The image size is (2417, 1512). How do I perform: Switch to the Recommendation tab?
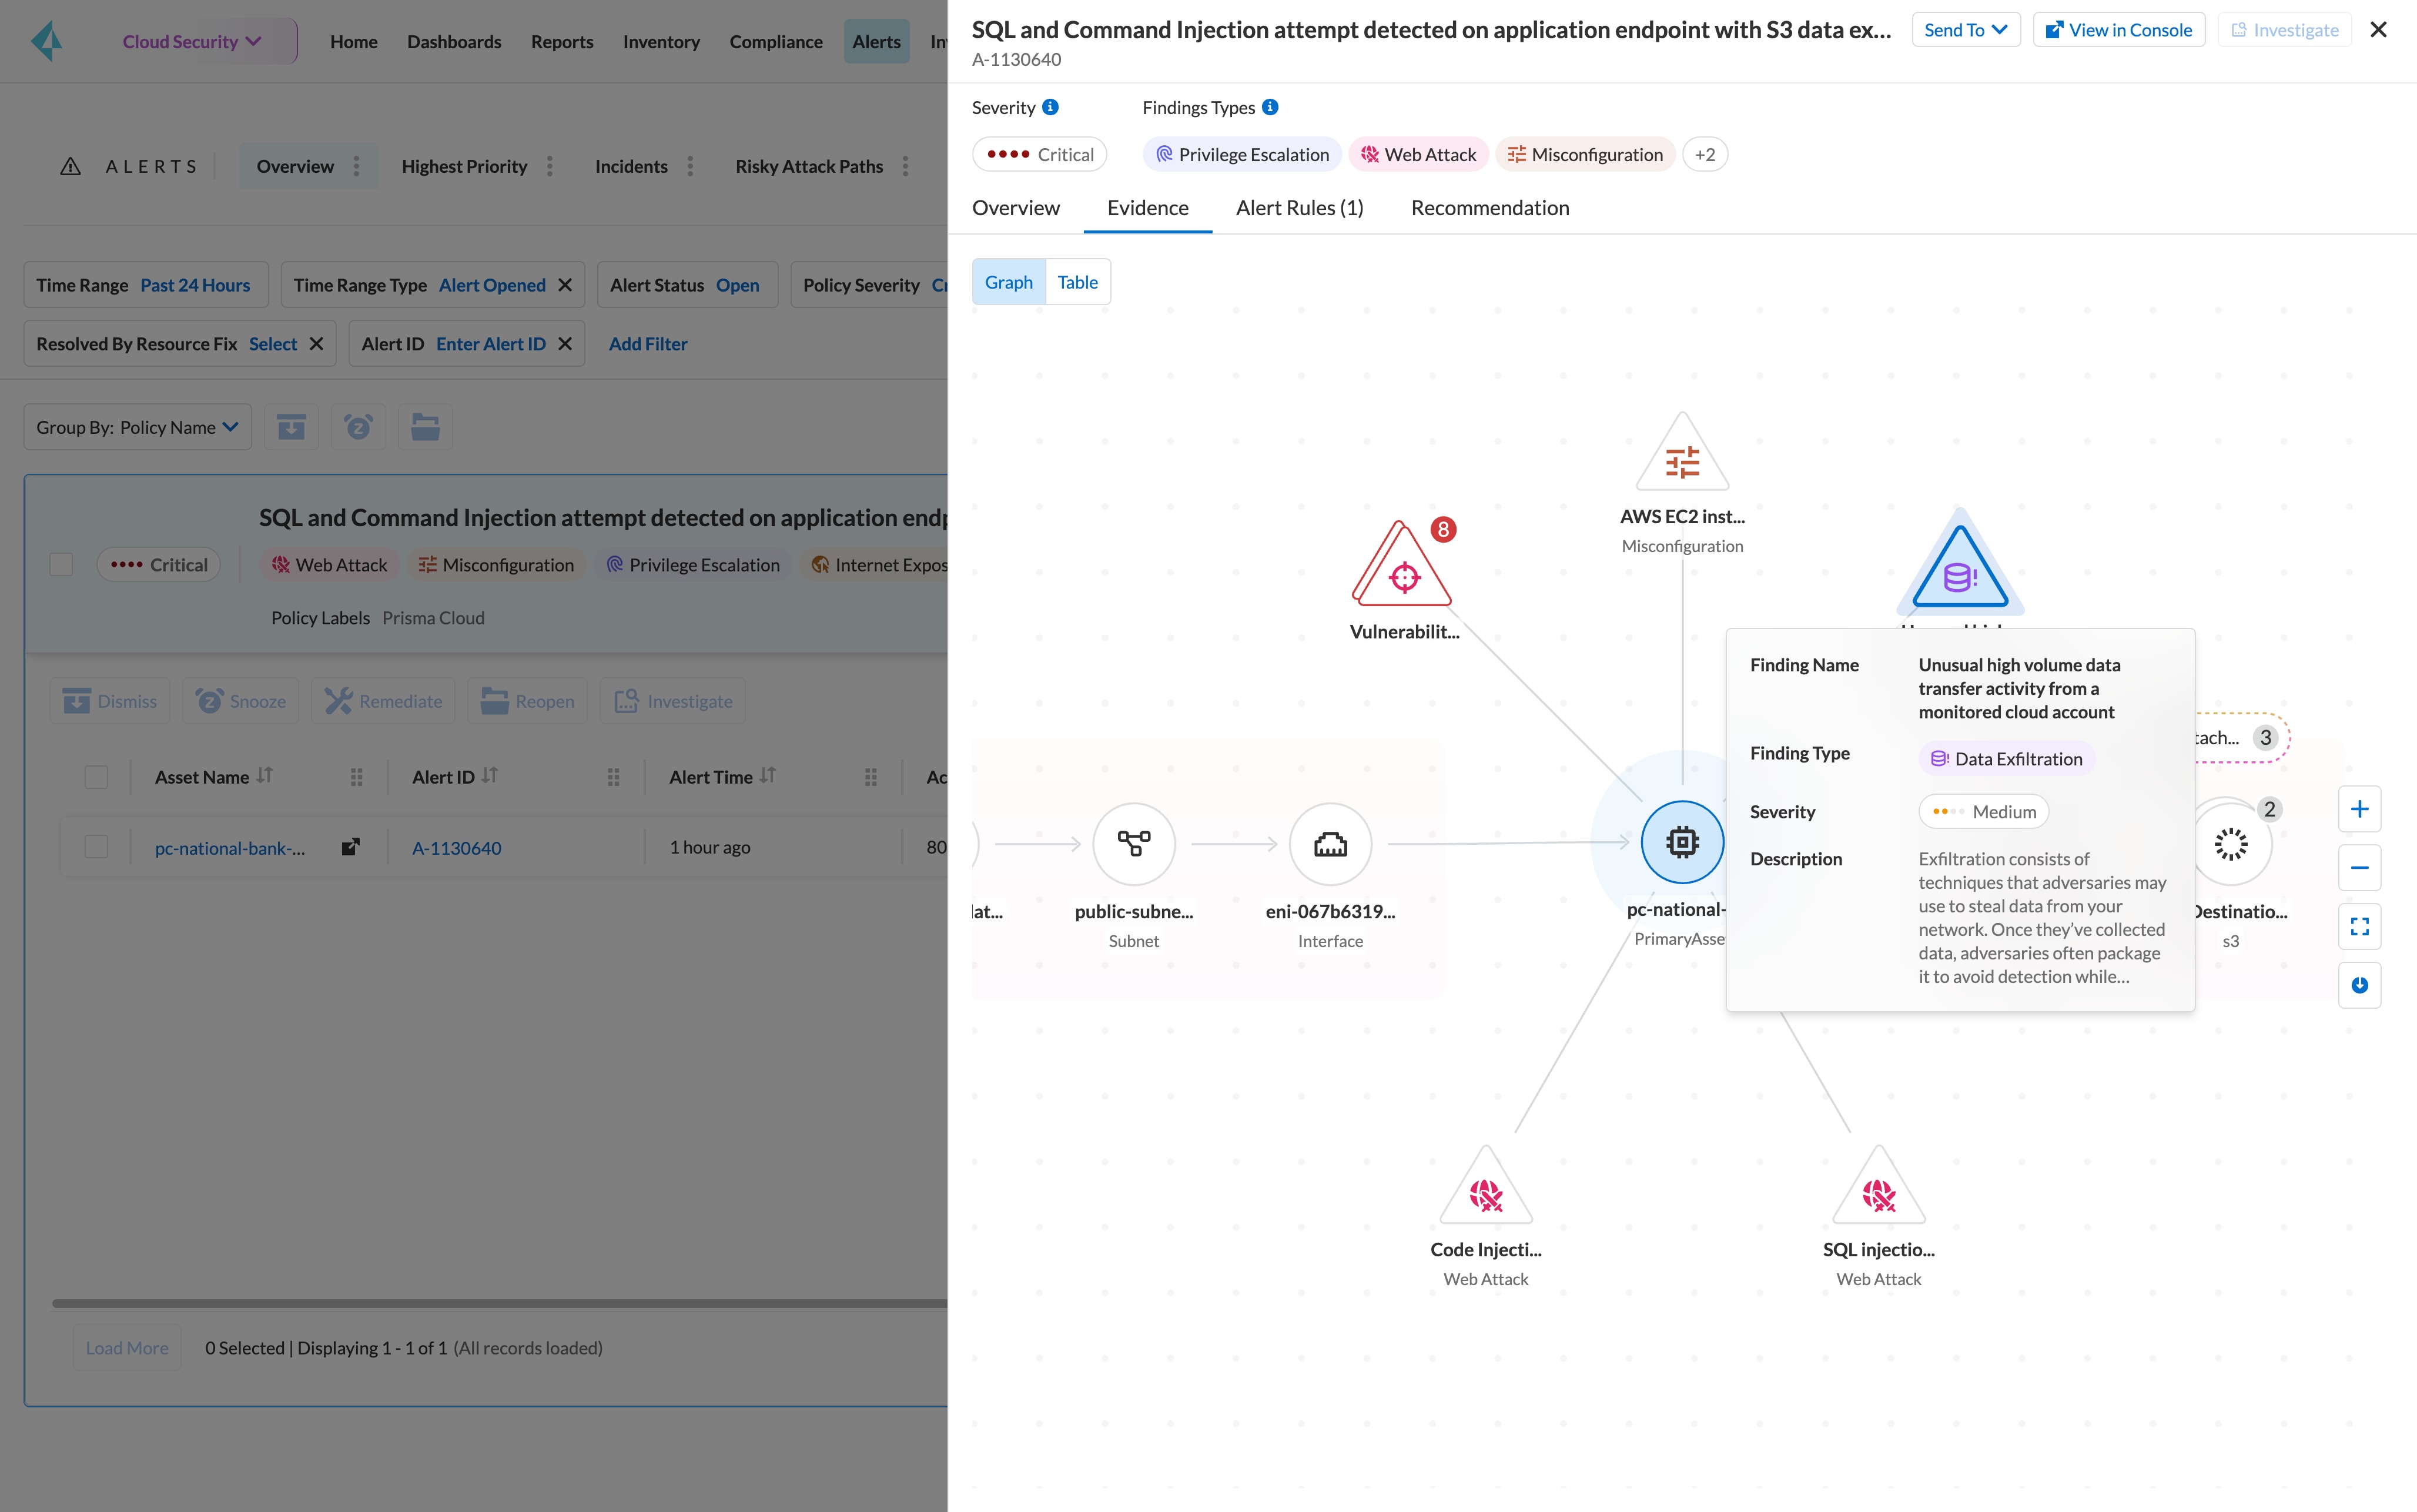tap(1491, 208)
